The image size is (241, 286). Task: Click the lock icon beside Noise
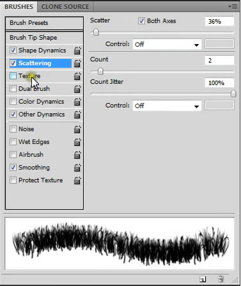pos(77,129)
